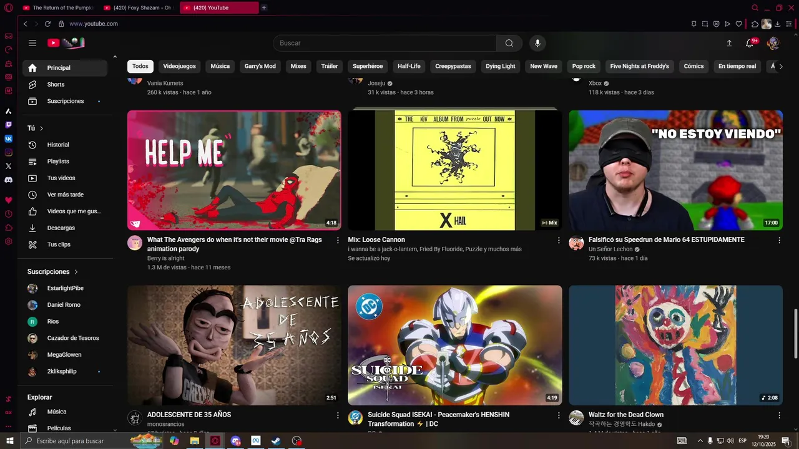Open sidebar settings gear
Viewport: 799px width, 449px height.
(8, 241)
